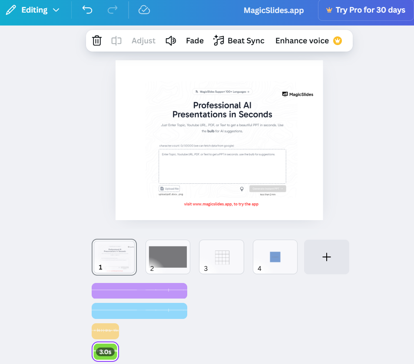The image size is (414, 364).
Task: Check the cloud save status icon
Action: tap(144, 10)
